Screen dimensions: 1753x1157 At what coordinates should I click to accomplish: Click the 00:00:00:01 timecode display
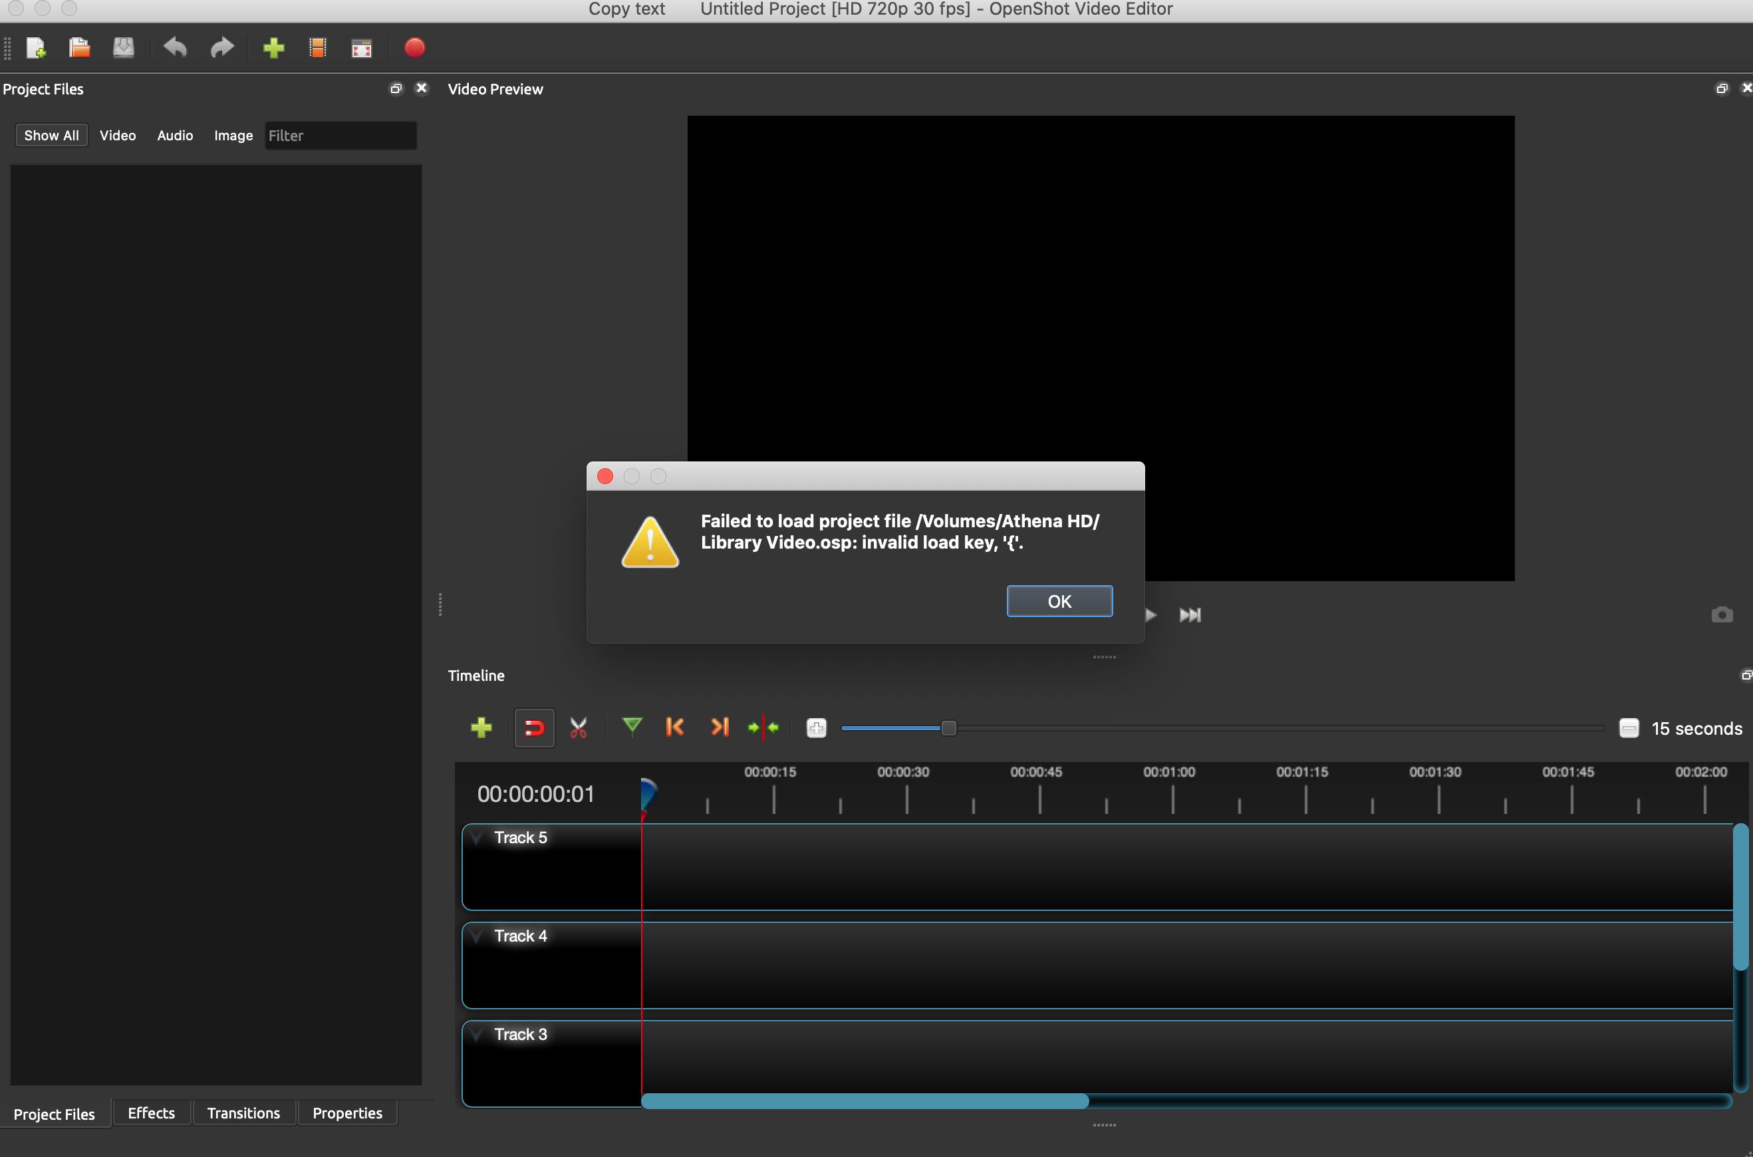(535, 794)
